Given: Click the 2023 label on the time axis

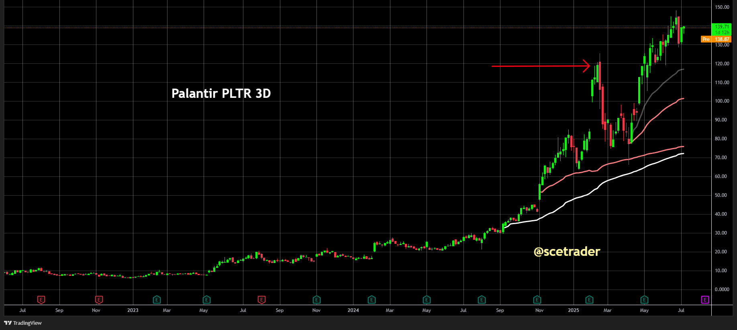Looking at the screenshot, I should click(133, 310).
